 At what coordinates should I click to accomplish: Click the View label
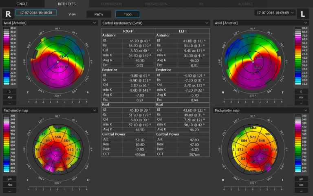[x=72, y=14]
